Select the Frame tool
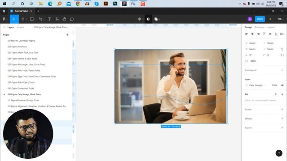The width and height of the screenshot is (287, 161). pyautogui.click(x=23, y=19)
